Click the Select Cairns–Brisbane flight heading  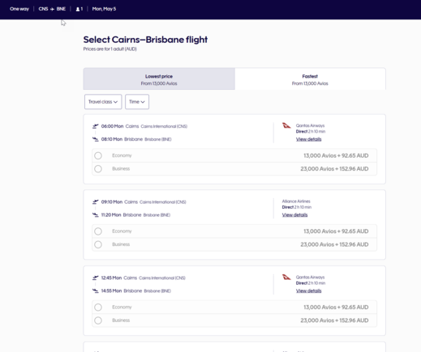pos(145,40)
